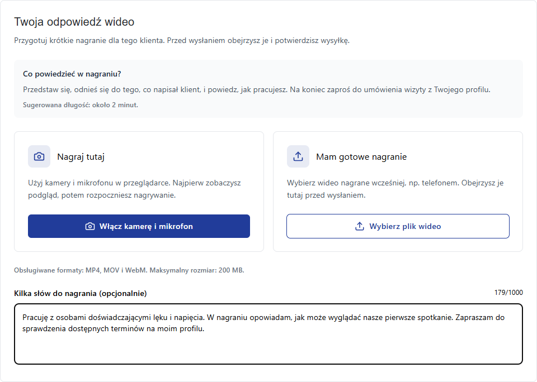537x382 pixels.
Task: Click the Wybierz wideo nagrane wcześniej description
Action: tap(395, 189)
